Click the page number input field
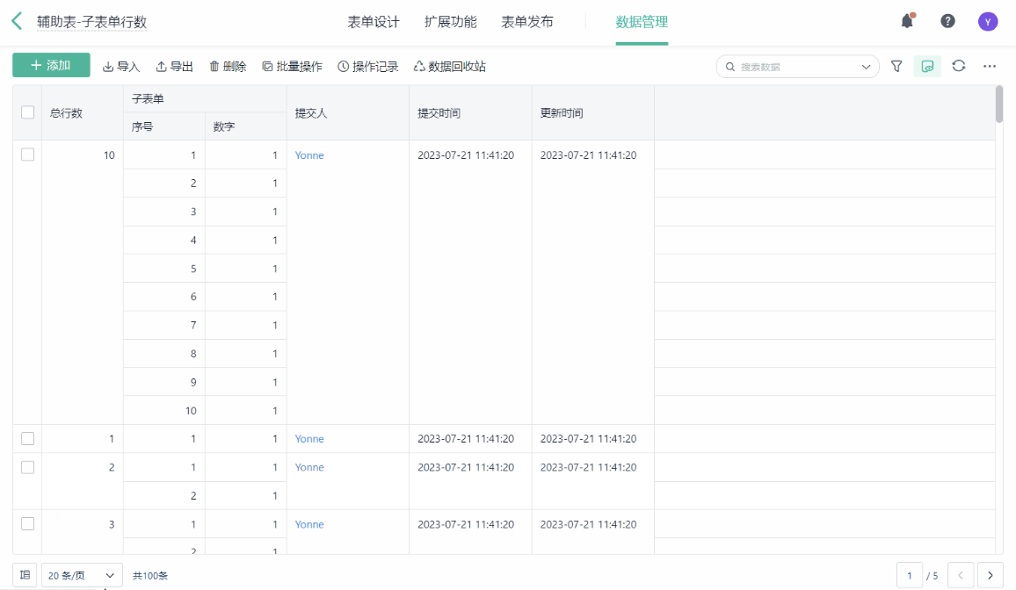The image size is (1016, 590). (910, 575)
